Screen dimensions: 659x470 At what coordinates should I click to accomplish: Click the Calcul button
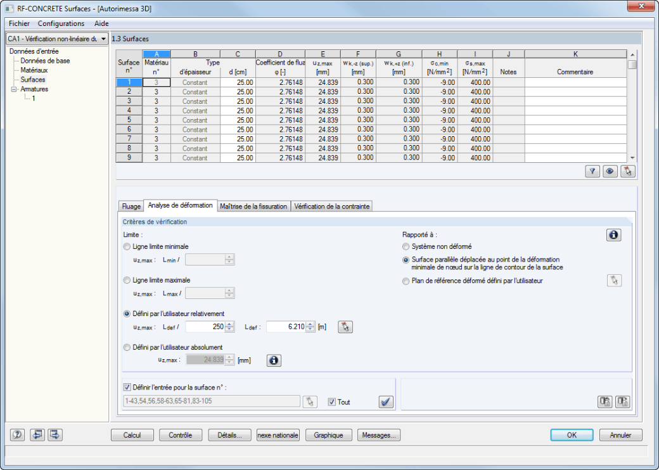click(132, 435)
